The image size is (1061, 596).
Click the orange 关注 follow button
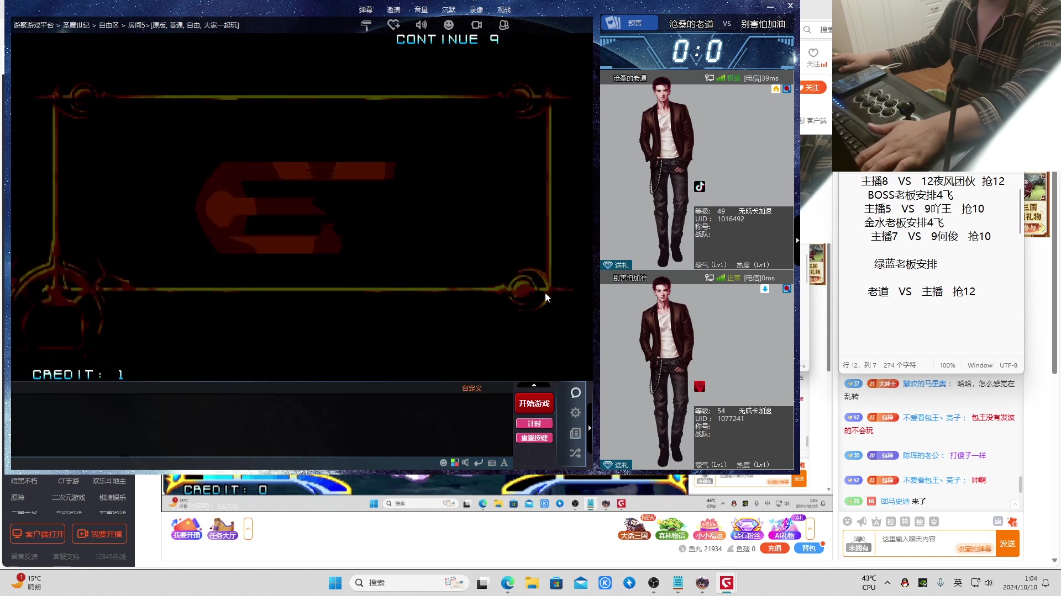click(812, 88)
